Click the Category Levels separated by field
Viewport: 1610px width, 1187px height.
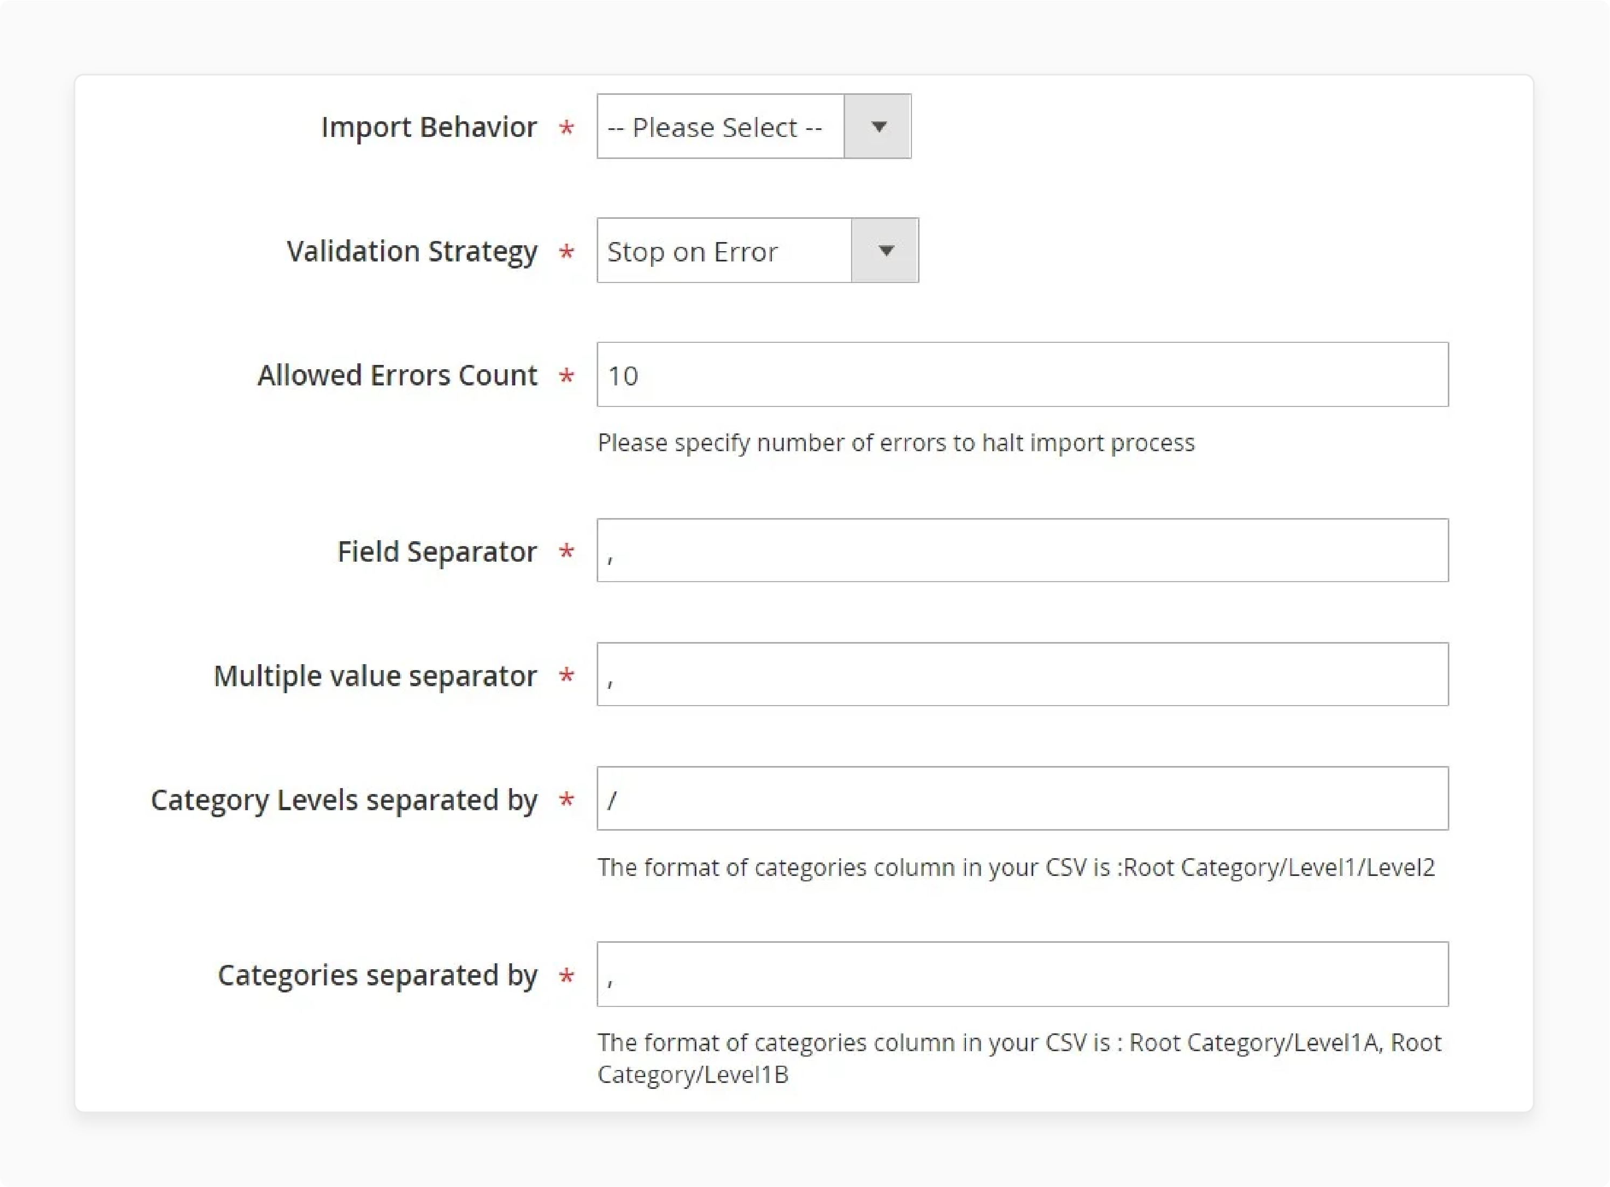(x=1022, y=798)
